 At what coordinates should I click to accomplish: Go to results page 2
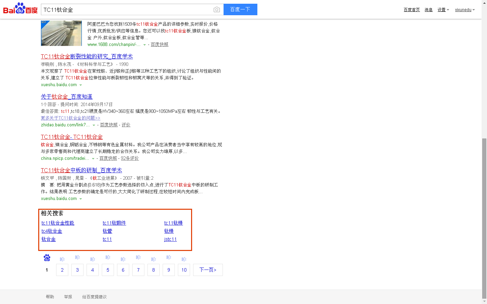[x=62, y=270]
